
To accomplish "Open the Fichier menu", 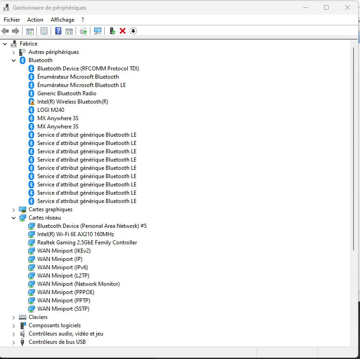I will click(x=12, y=20).
